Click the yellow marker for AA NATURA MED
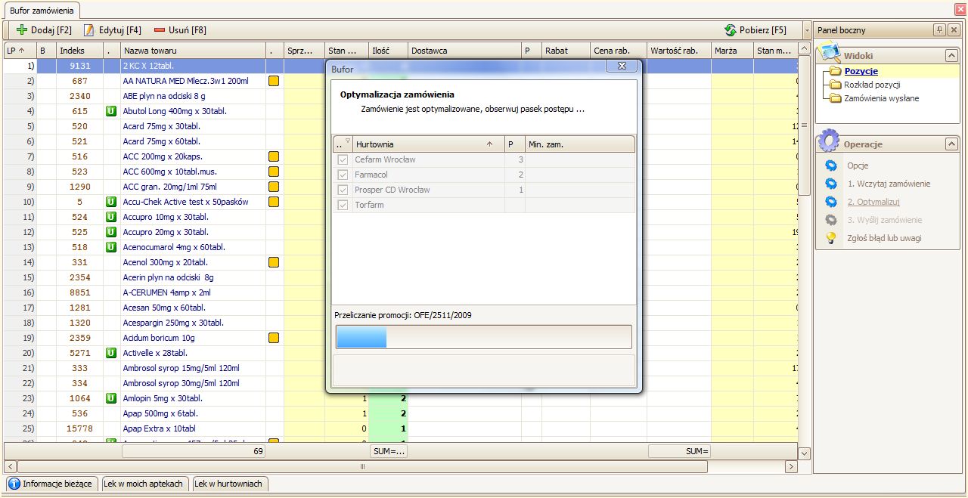The image size is (968, 498). 274,81
